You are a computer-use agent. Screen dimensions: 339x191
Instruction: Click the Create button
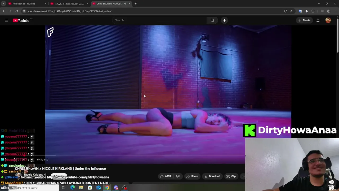click(x=304, y=20)
